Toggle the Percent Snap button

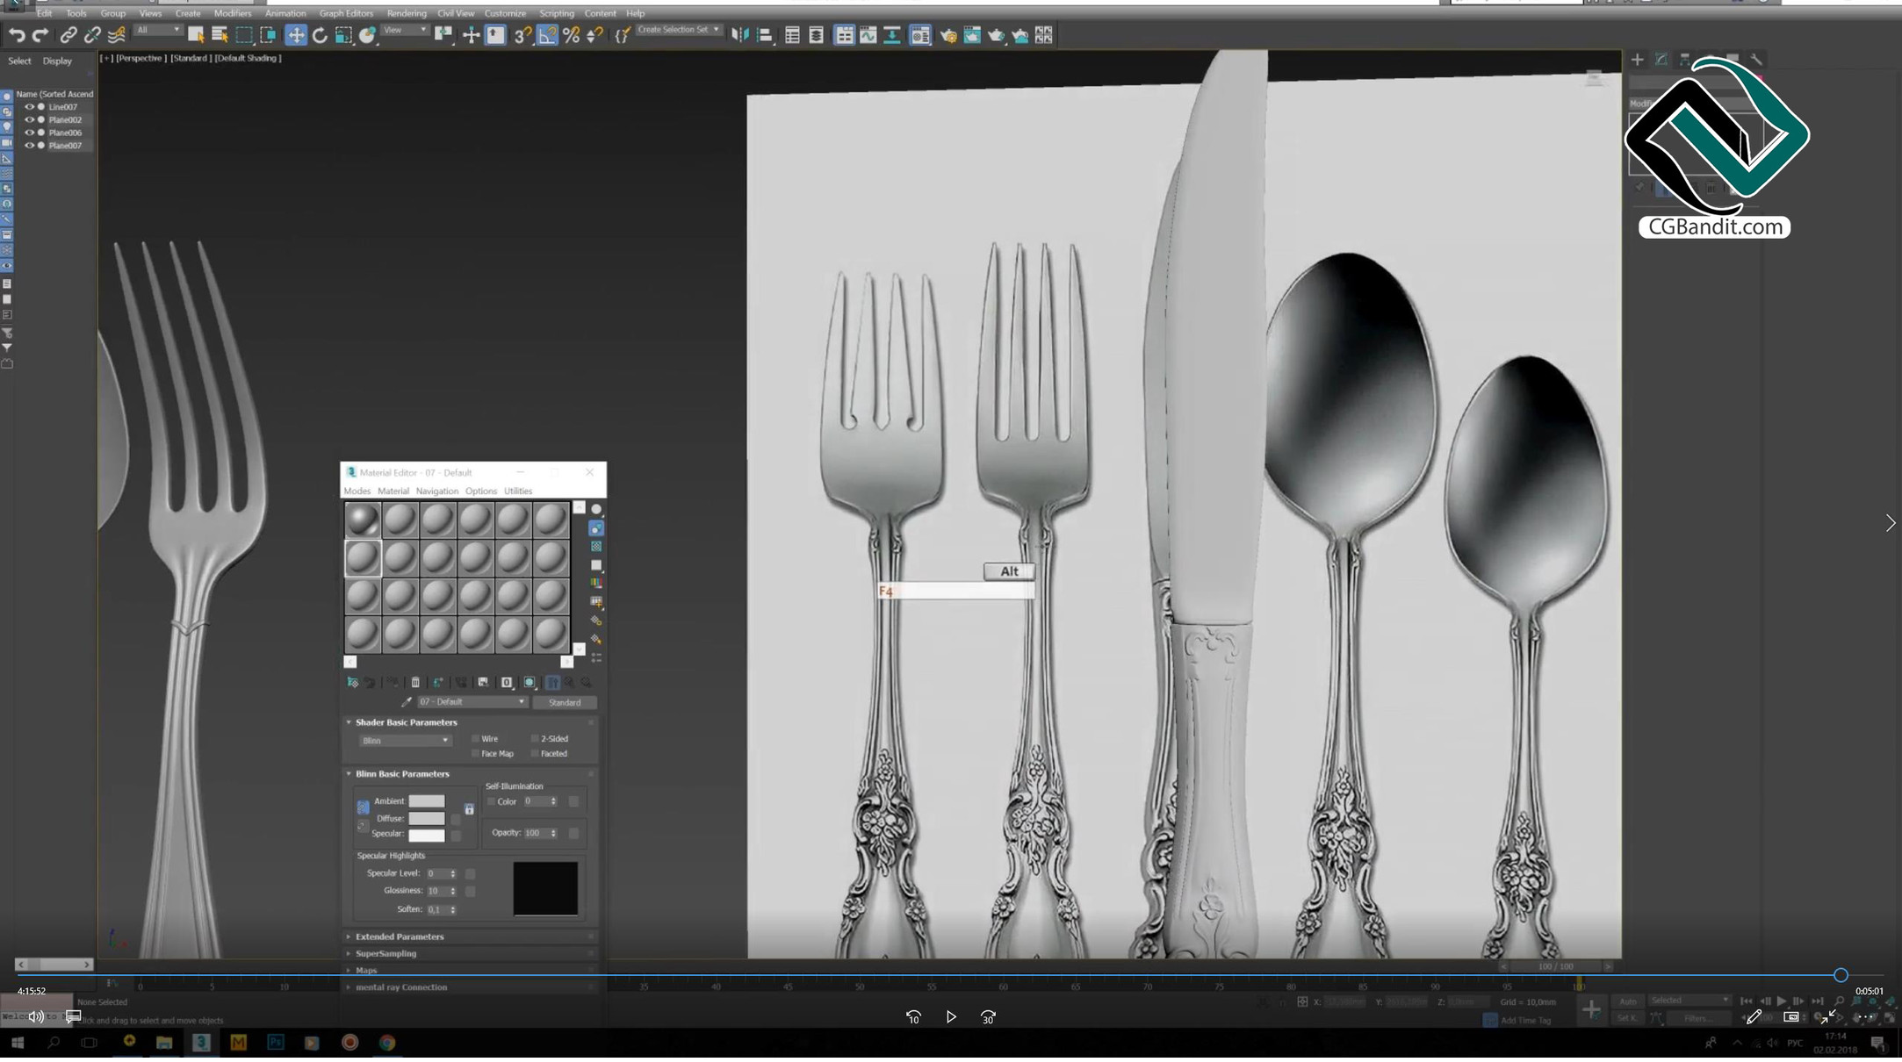pos(571,35)
